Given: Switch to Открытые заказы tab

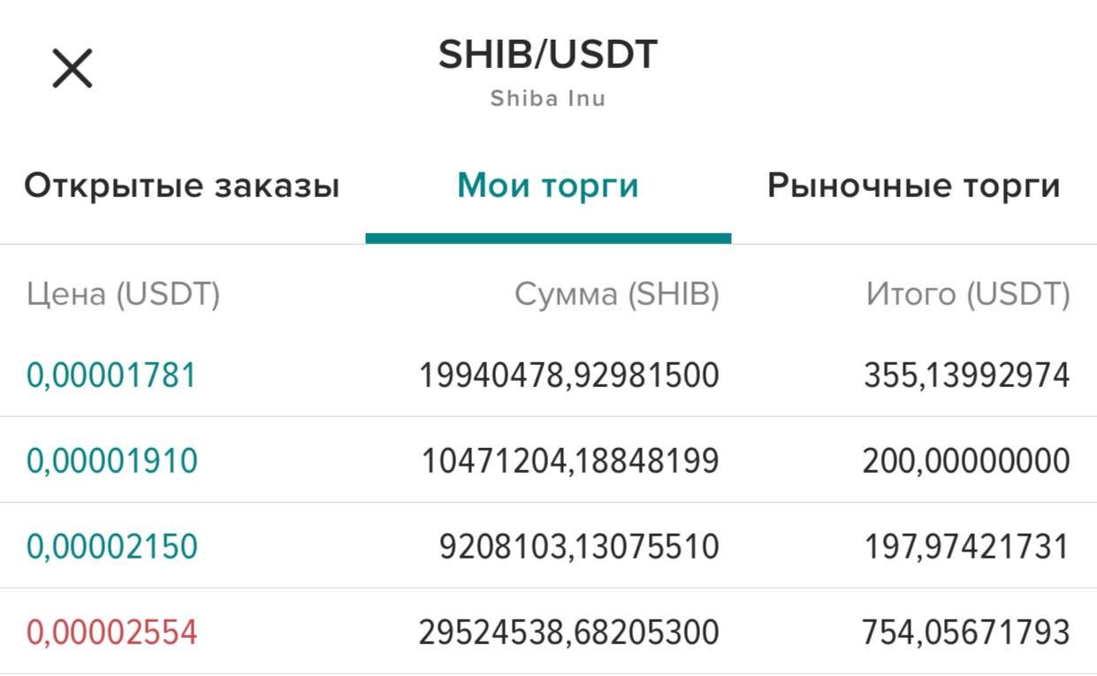Looking at the screenshot, I should pyautogui.click(x=182, y=186).
